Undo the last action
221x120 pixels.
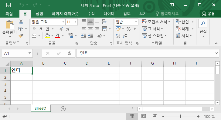coord(22,5)
